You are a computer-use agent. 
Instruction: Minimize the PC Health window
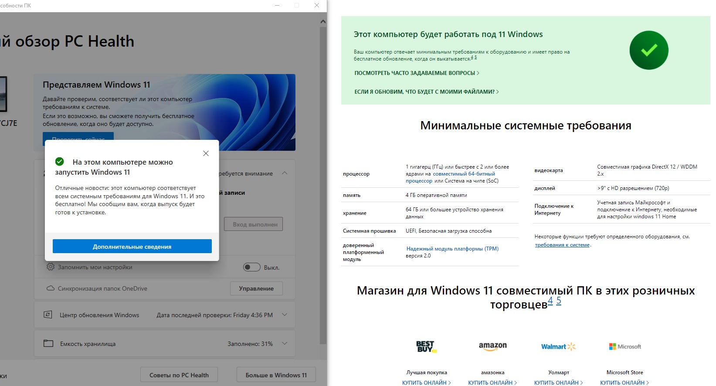278,5
